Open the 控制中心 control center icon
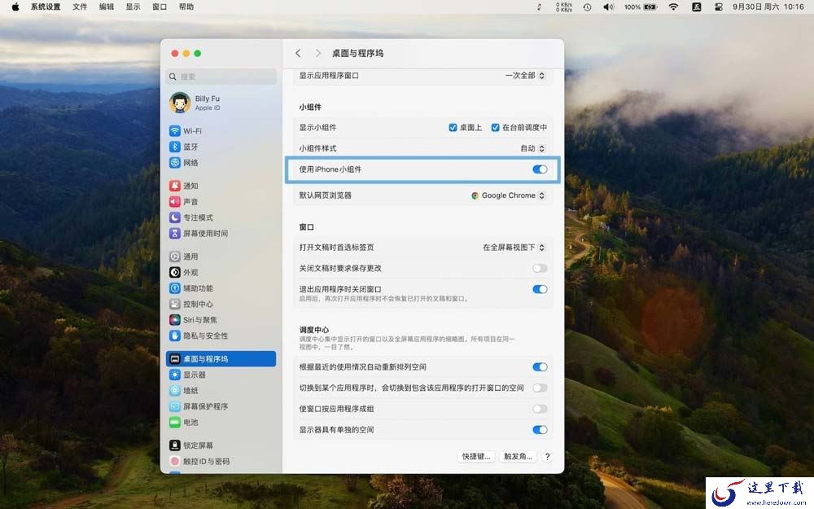 [x=175, y=304]
